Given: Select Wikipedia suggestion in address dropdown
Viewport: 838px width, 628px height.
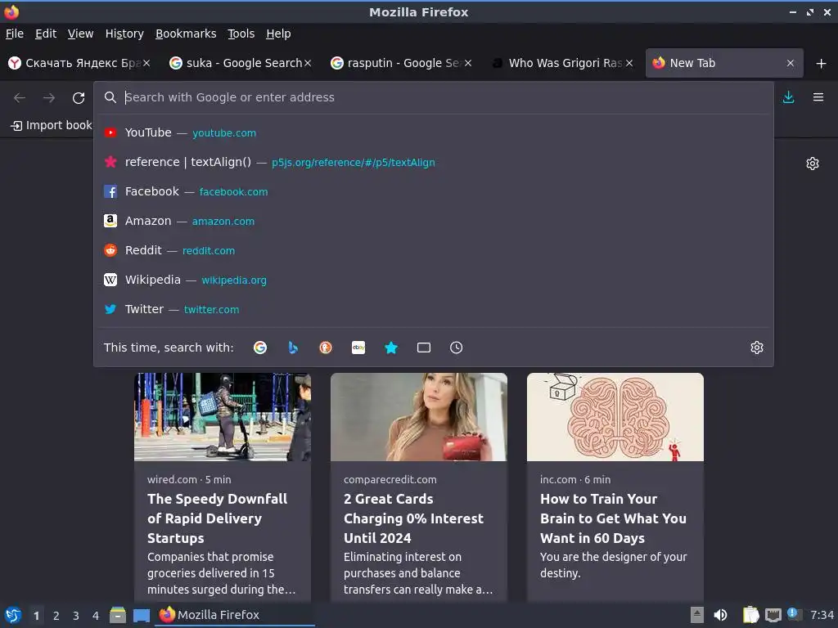Looking at the screenshot, I should [x=434, y=280].
